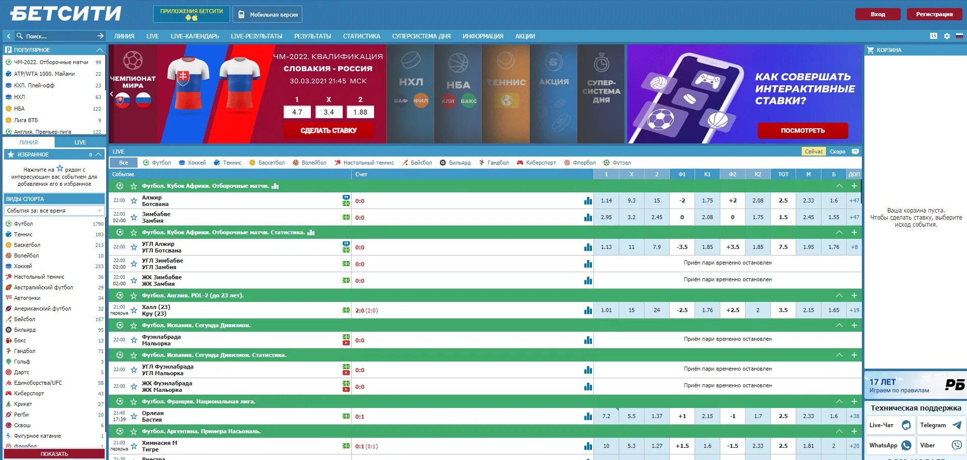Filter live events by Футбол
Viewport: 967px width, 460px height.
(157, 163)
